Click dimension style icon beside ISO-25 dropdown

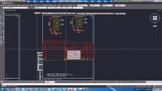[x=89, y=6]
